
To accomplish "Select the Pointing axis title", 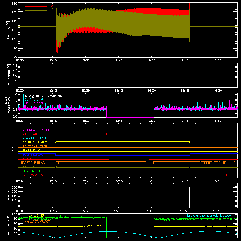I will (8, 30).
